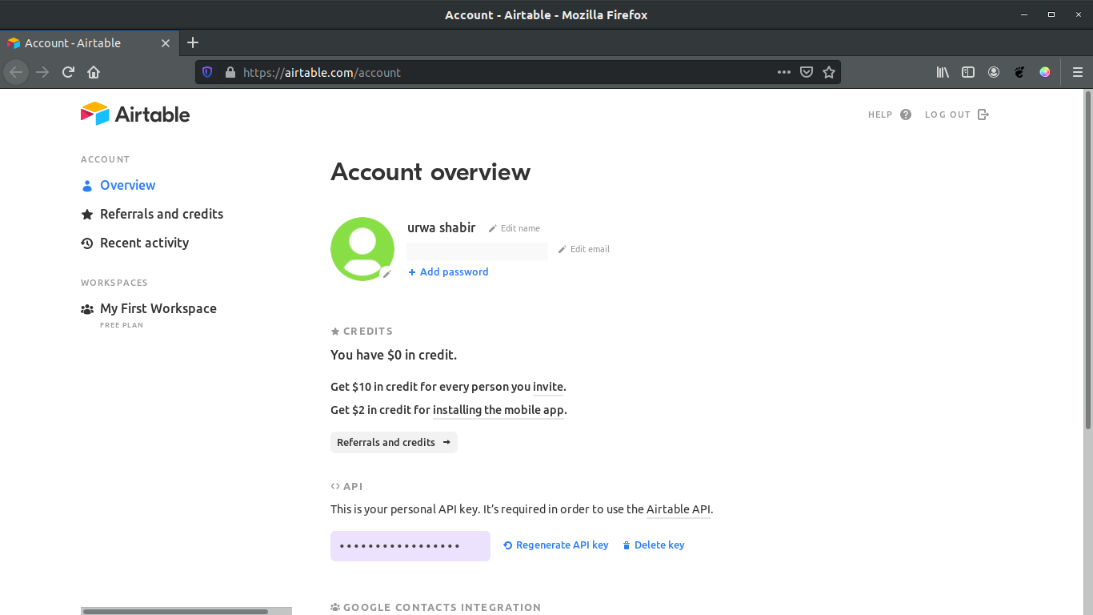Close the Account - Airtable tab

166,43
